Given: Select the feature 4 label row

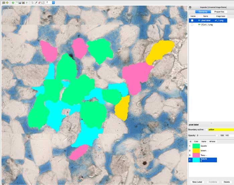Looking at the screenshot, I should pyautogui.click(x=203, y=160).
